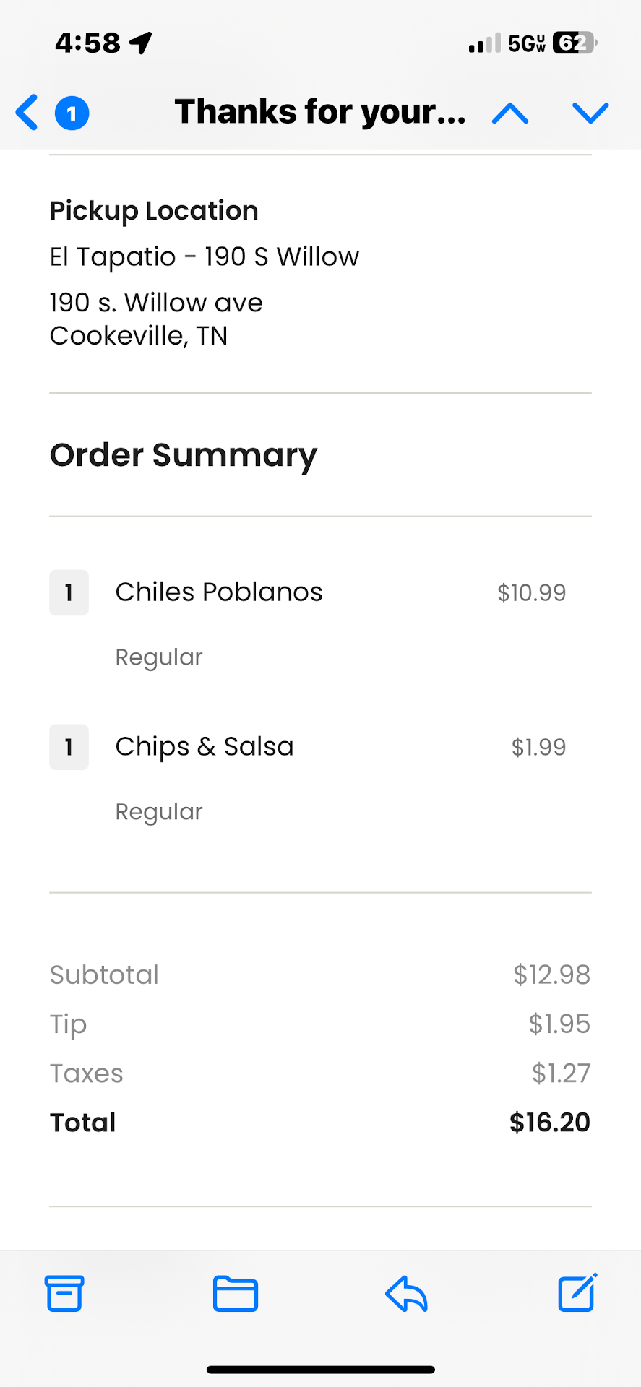Tap the El Tapatio pickup location name

(204, 256)
